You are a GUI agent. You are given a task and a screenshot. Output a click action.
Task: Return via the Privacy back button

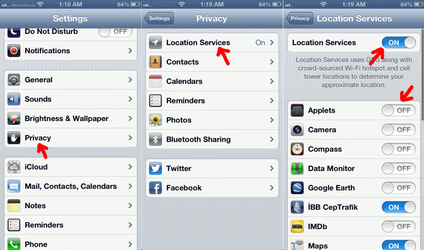(300, 18)
